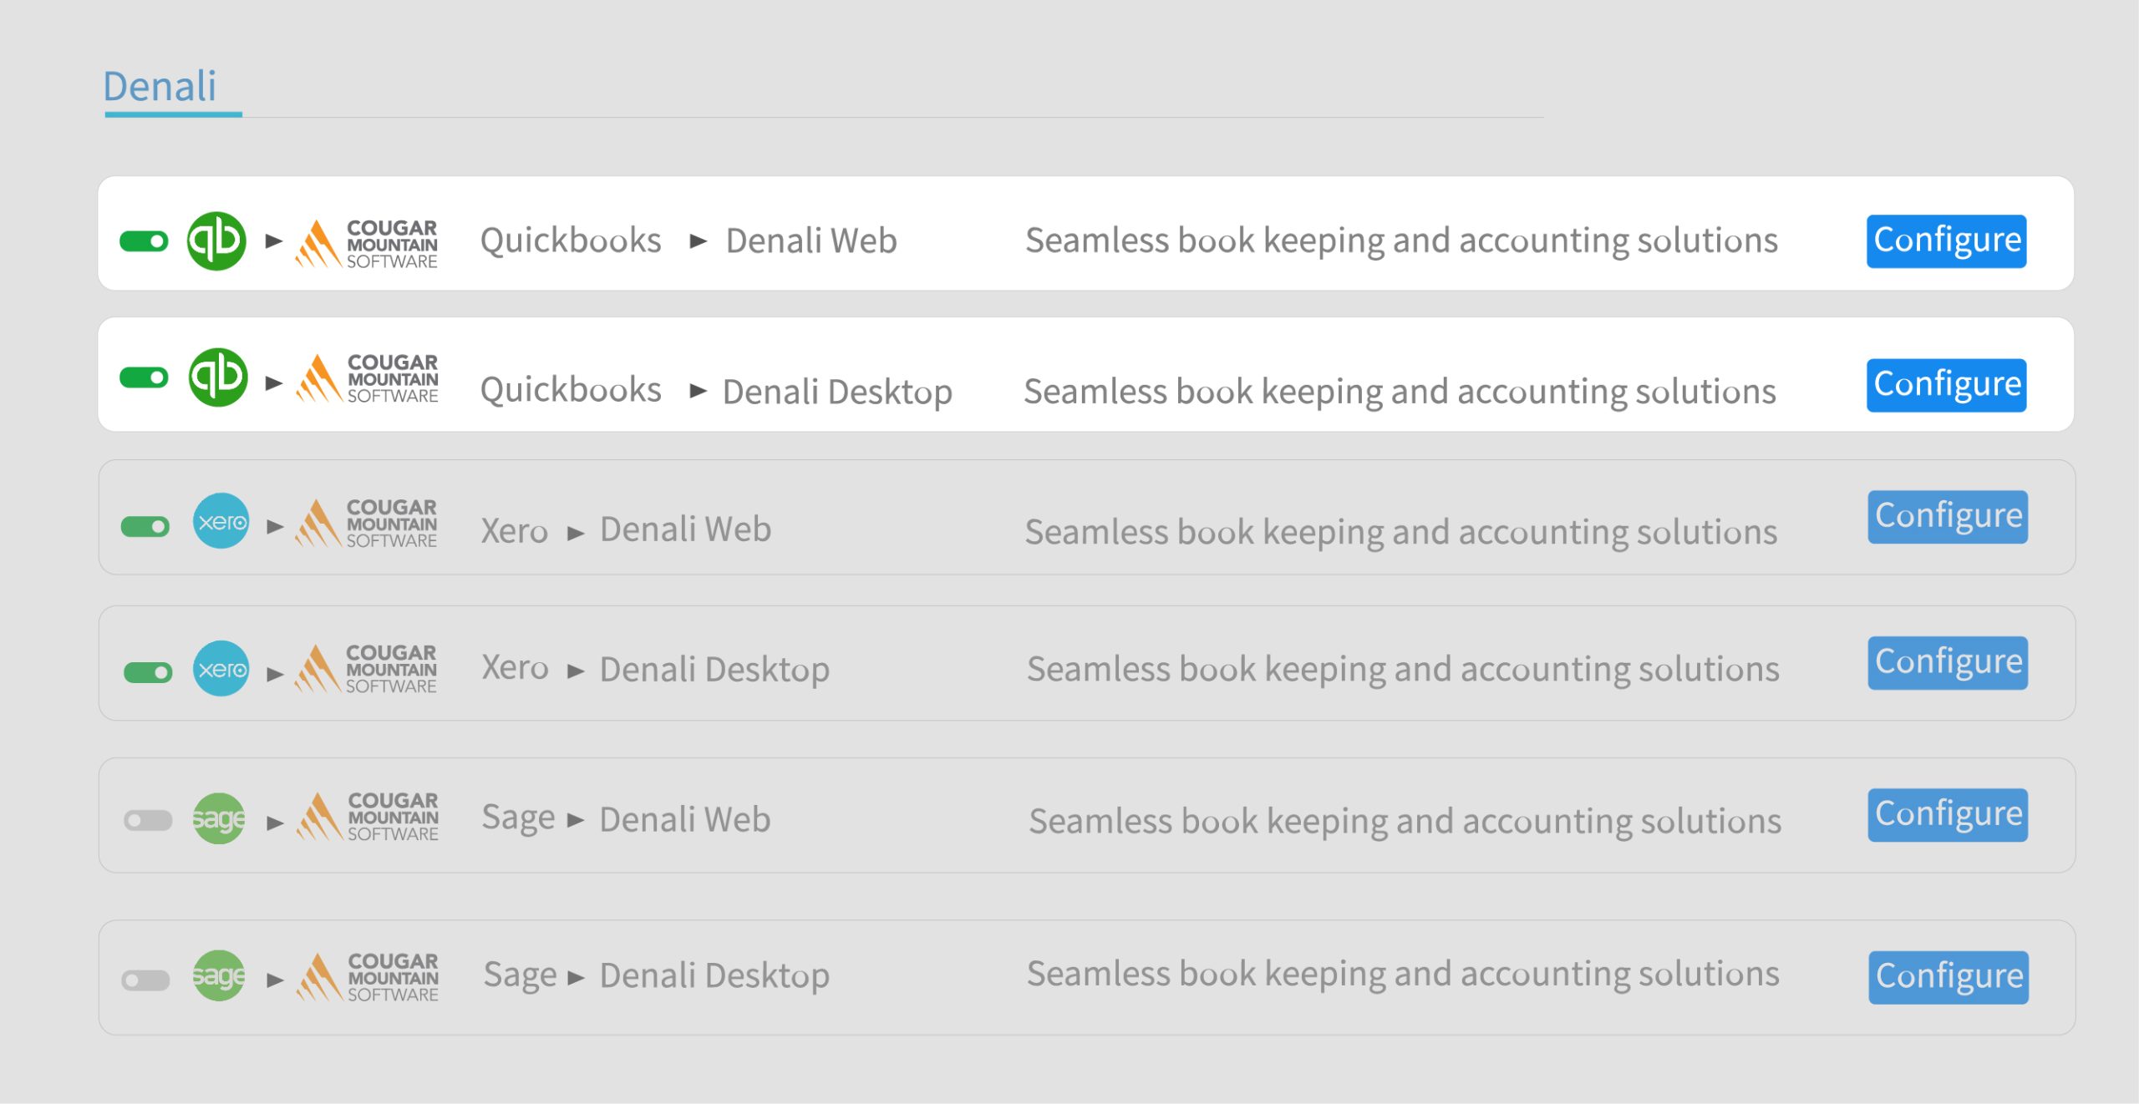Click Sage logo in Denali Desktop row
Viewport: 2139px width, 1104px height.
[219, 975]
